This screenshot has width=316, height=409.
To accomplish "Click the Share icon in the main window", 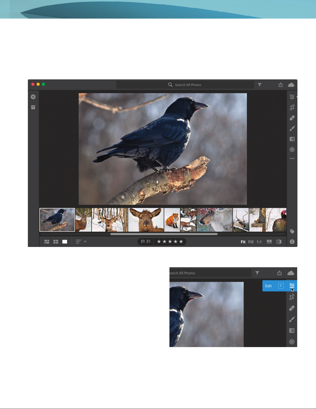I will (x=280, y=85).
